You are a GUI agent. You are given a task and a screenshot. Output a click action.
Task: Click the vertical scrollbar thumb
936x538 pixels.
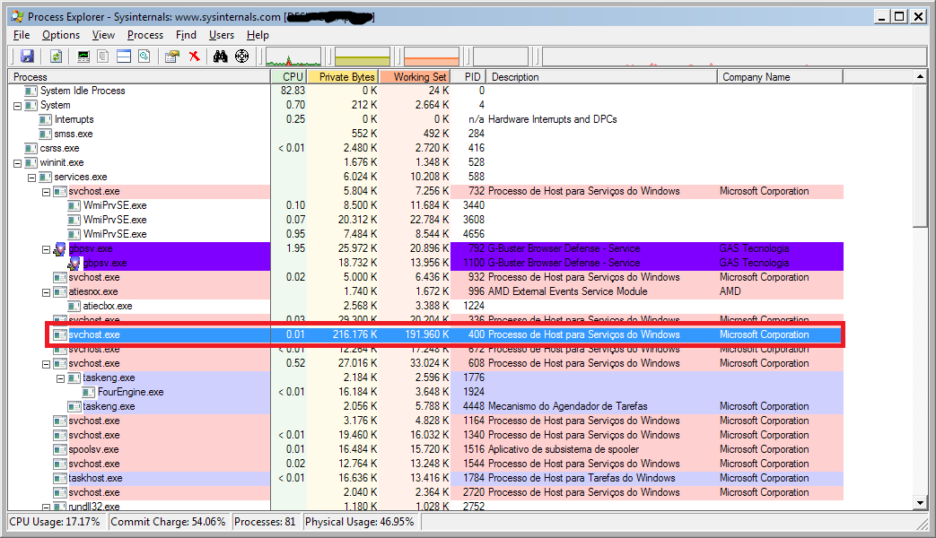coord(920,155)
